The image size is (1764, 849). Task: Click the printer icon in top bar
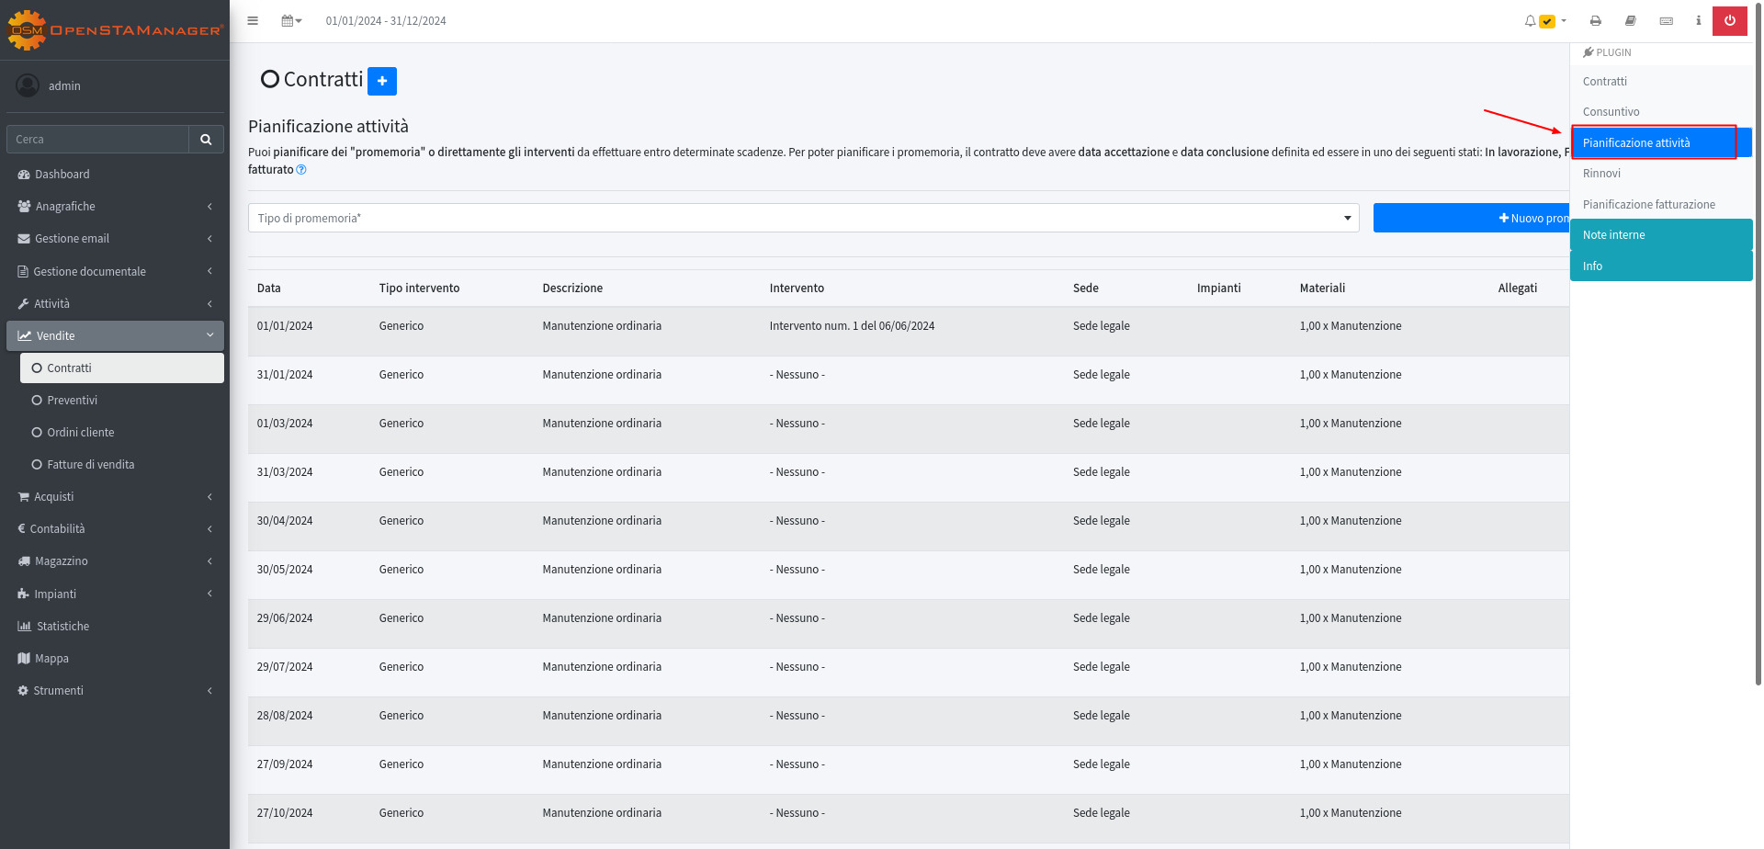(x=1596, y=20)
